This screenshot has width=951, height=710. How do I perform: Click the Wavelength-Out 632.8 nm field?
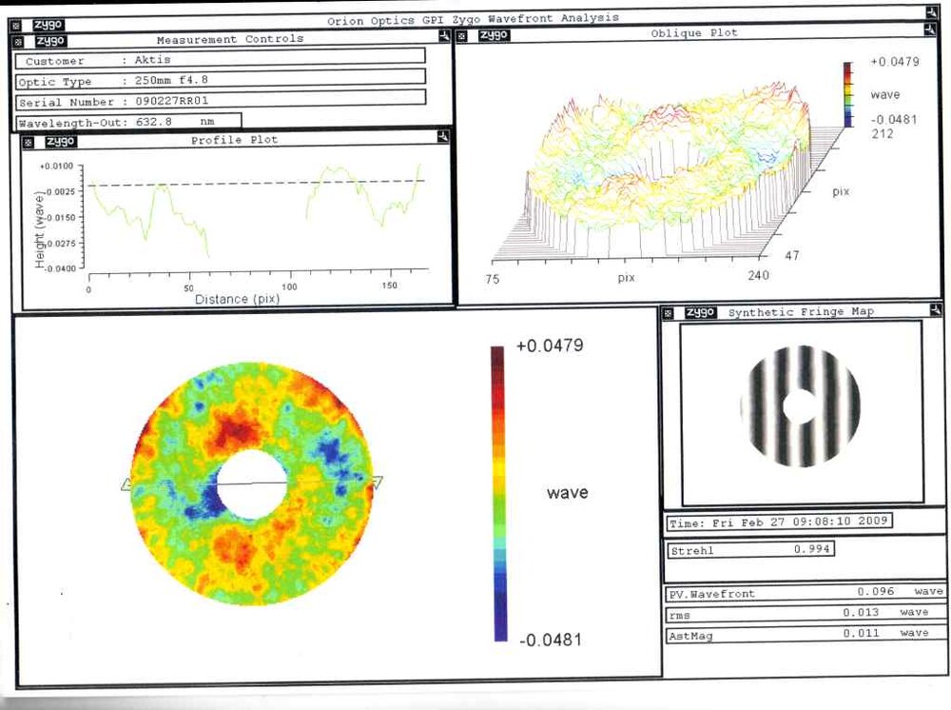point(128,122)
